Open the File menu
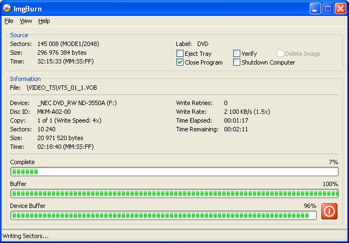The image size is (349, 243). (9, 21)
